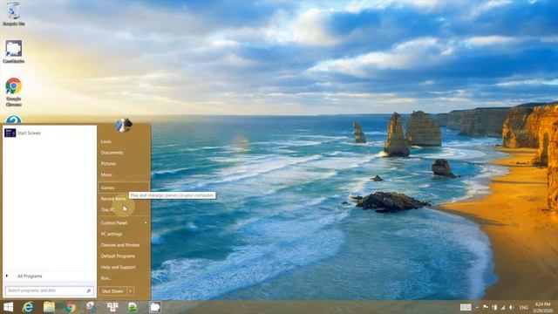Click the paint palette taskbar icon
This screenshot has height=314, width=558.
(91, 307)
